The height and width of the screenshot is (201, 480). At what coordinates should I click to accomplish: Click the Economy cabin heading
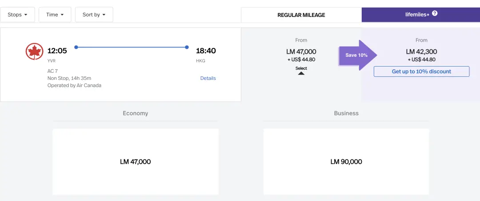(x=136, y=113)
